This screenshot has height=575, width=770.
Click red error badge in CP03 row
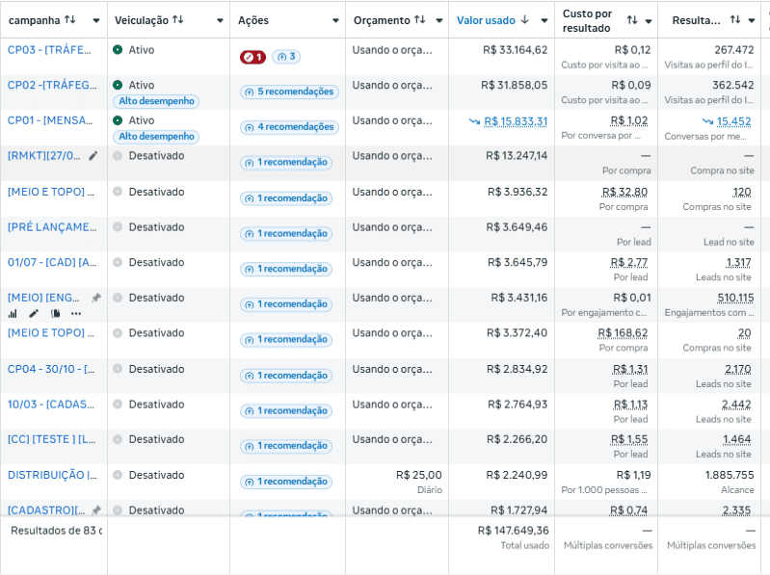point(252,57)
